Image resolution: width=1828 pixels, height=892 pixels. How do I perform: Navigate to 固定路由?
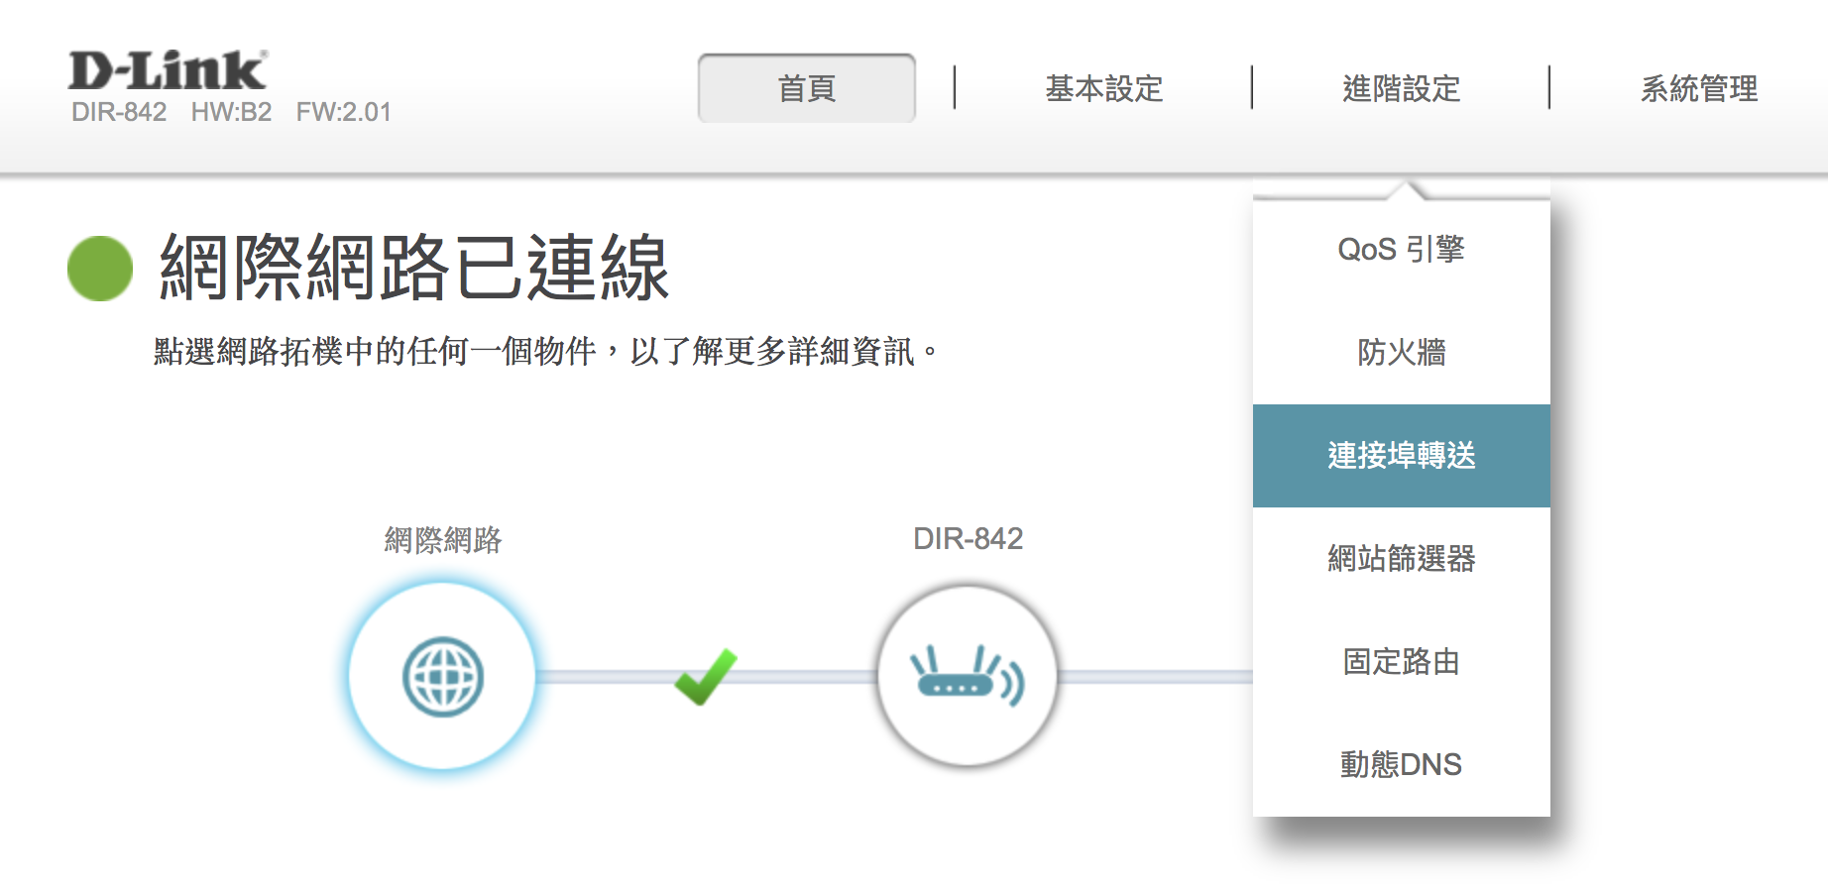pos(1401,662)
